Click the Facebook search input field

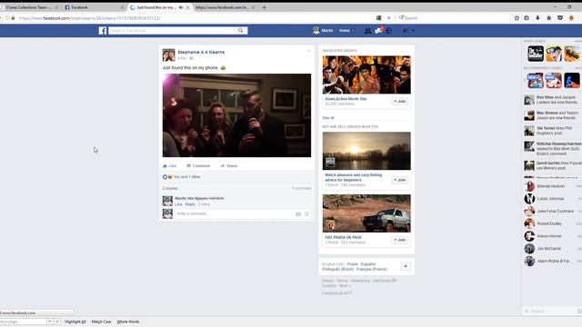[x=172, y=30]
